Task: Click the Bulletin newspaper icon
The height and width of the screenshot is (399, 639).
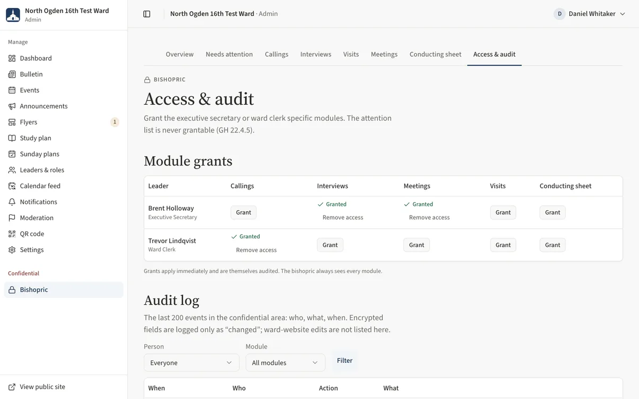Action: point(12,74)
